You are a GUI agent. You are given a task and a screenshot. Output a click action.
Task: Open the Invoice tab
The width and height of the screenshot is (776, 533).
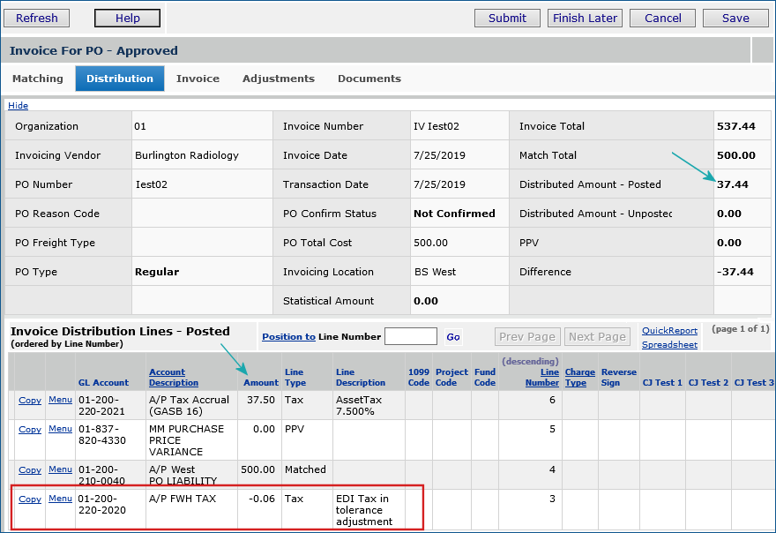click(198, 79)
